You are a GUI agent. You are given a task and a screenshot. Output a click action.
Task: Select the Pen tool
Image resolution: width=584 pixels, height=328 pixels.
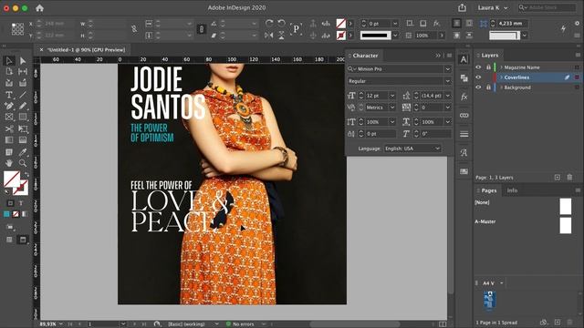9,106
